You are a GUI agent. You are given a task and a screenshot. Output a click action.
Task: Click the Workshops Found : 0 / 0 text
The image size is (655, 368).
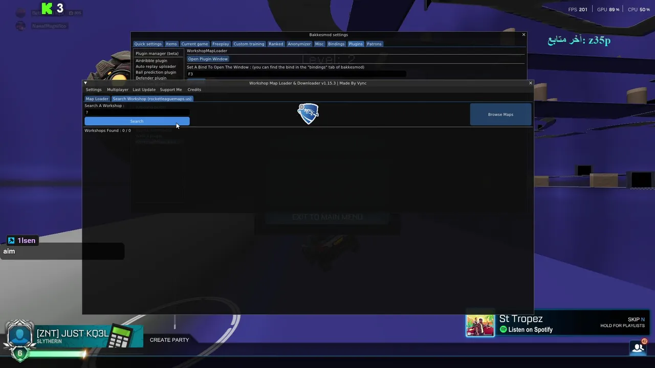pos(107,131)
